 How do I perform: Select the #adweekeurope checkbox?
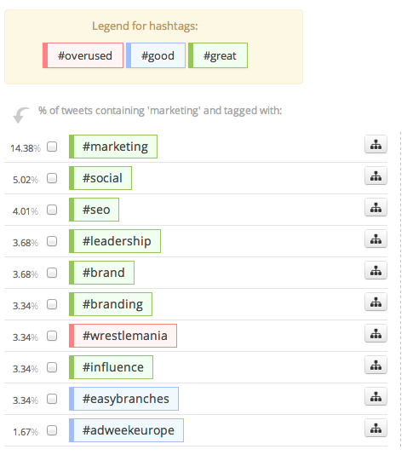(x=52, y=430)
